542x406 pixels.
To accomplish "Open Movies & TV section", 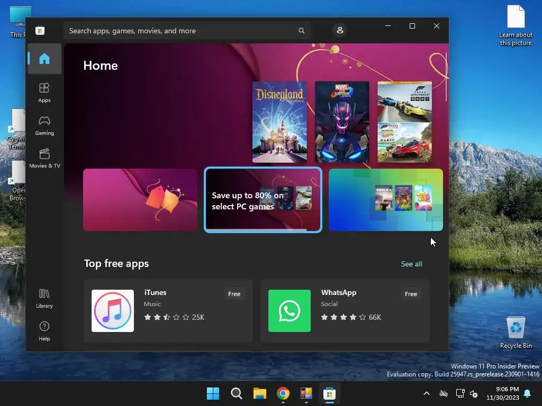I will (x=44, y=159).
